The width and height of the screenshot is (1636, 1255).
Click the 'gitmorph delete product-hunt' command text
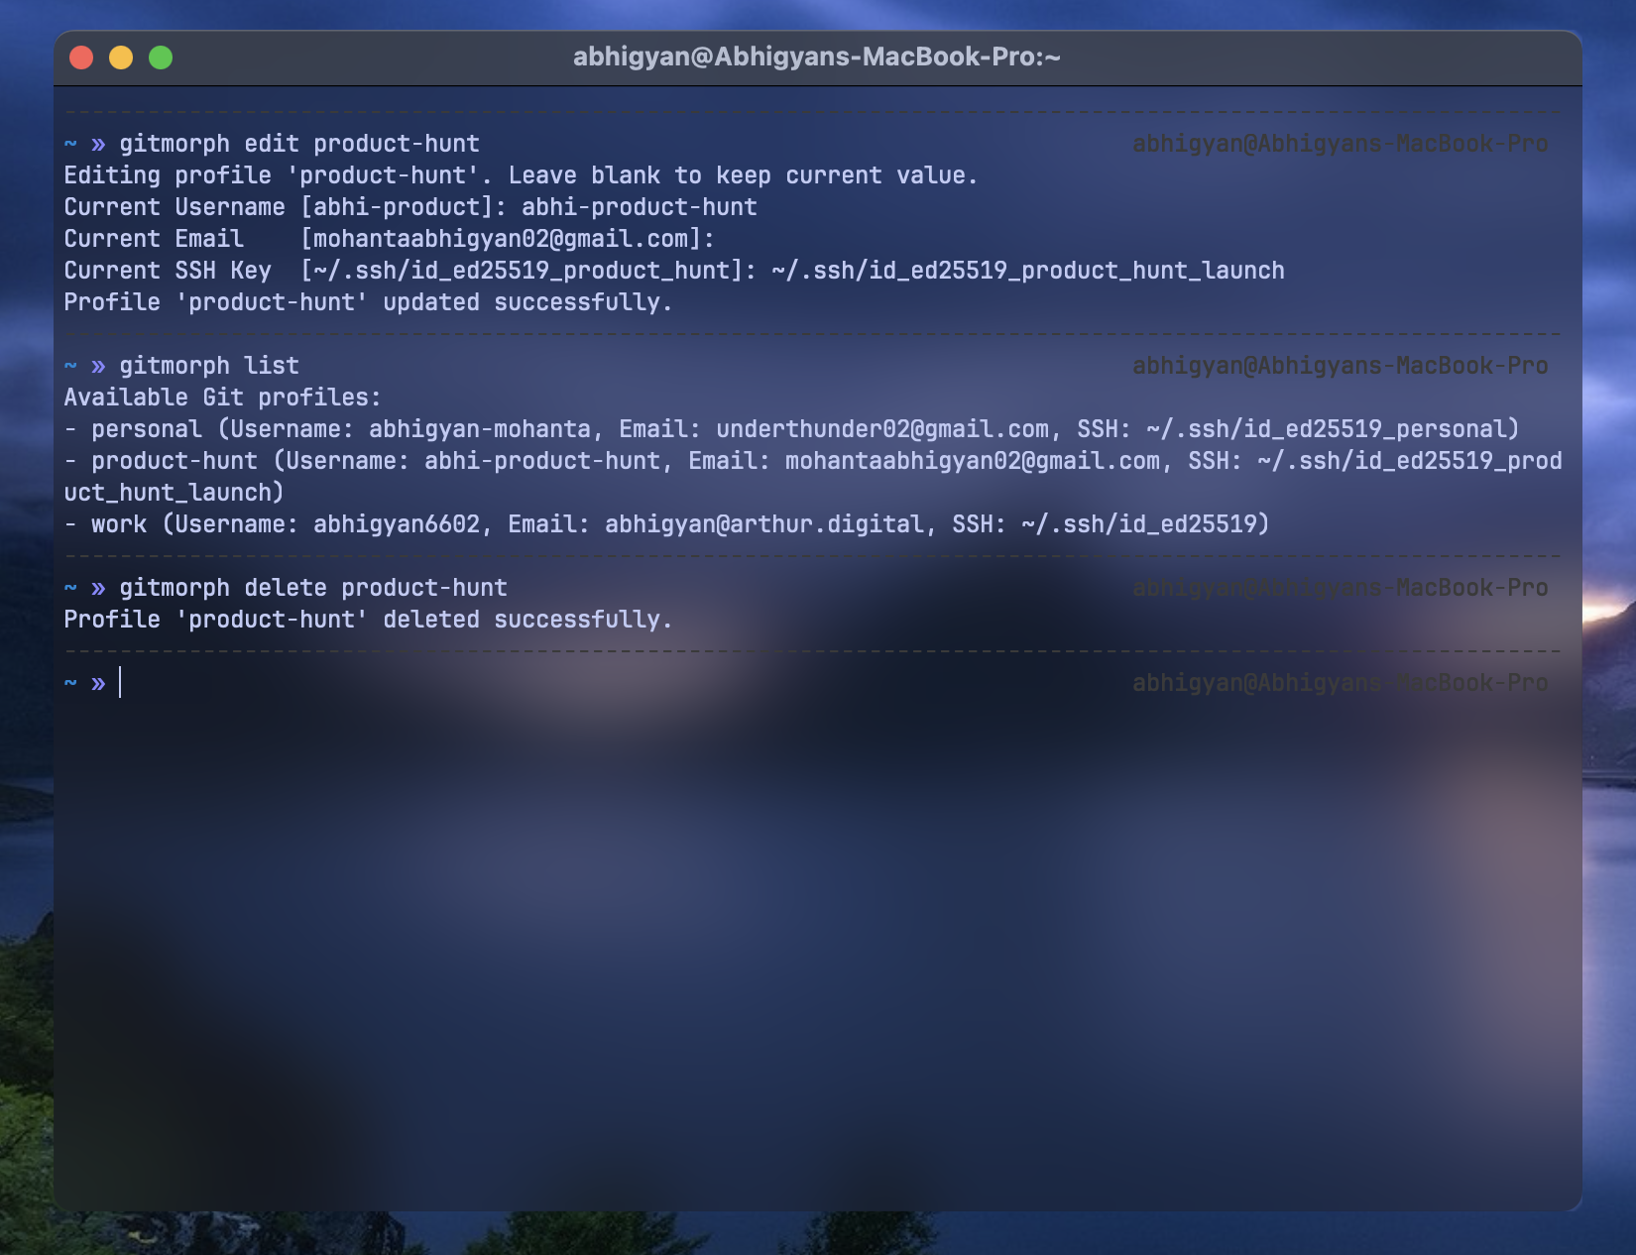(312, 588)
